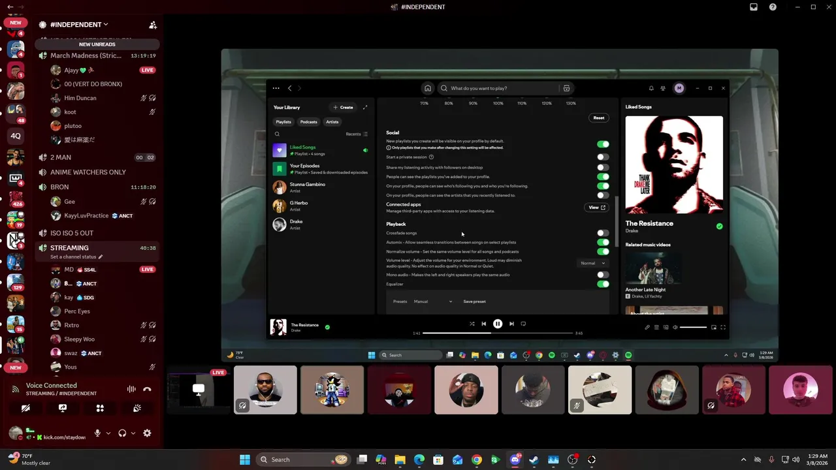The width and height of the screenshot is (836, 470).
Task: Toggle Normalize volume switch
Action: click(603, 251)
